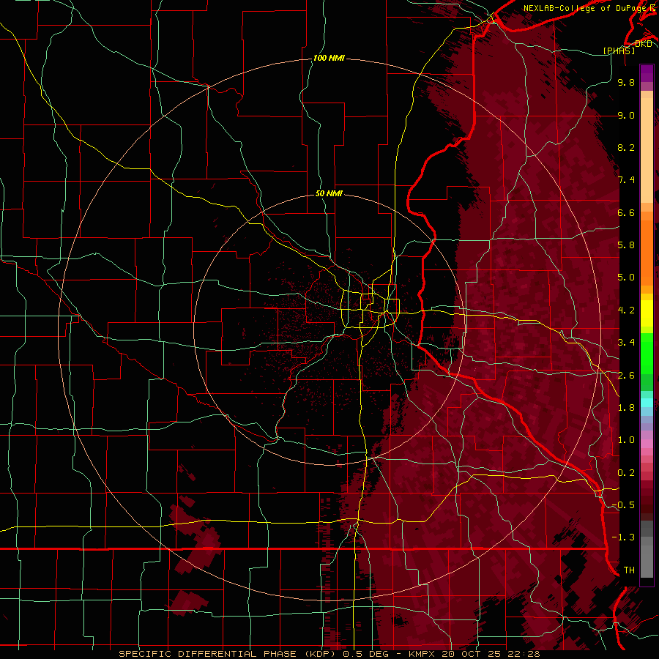Click the 3.4 legend scale value

click(x=626, y=343)
